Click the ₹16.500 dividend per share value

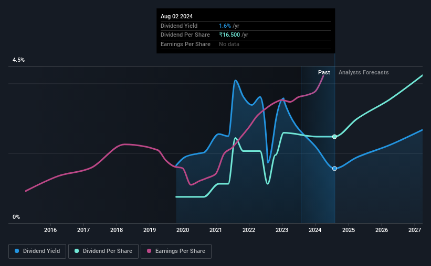[229, 35]
